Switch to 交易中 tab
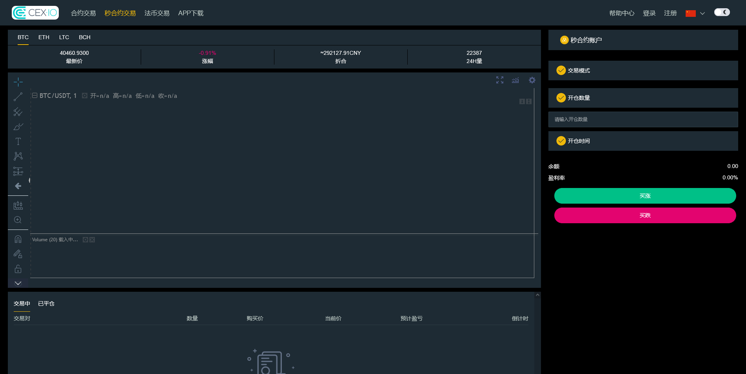Screen dimensions: 746x374 22,304
